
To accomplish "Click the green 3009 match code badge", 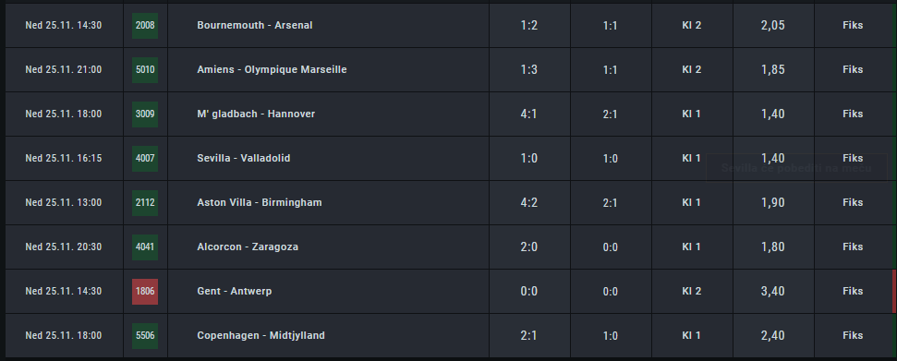I will 145,114.
